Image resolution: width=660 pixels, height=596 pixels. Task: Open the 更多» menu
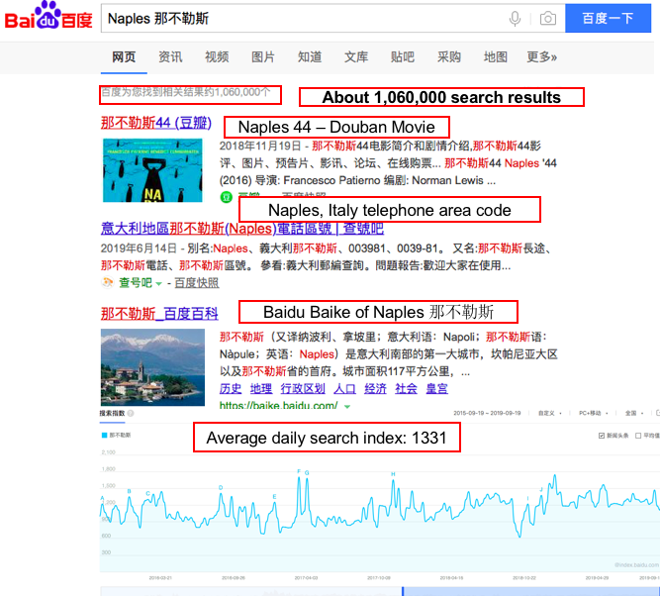541,56
